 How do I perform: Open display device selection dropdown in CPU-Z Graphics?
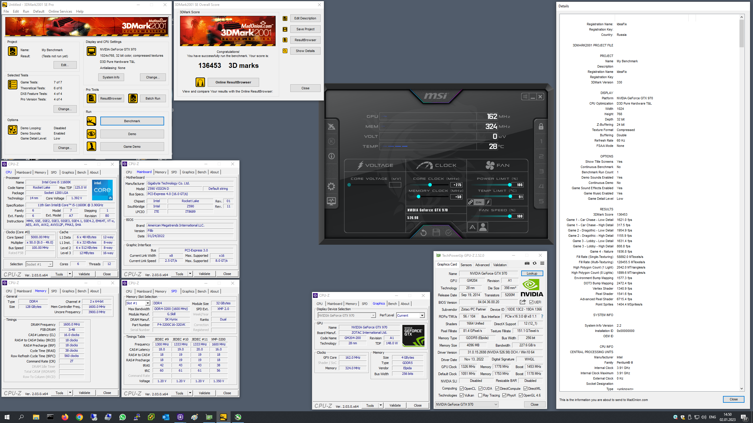(346, 315)
